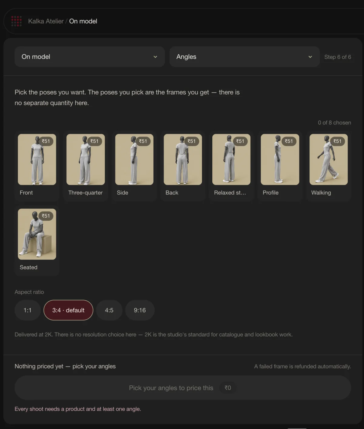The height and width of the screenshot is (429, 364).
Task: Click the Front pose label
Action: coord(26,193)
